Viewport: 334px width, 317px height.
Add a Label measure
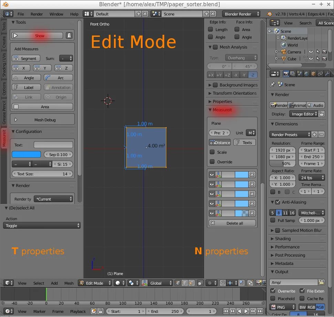click(26, 88)
